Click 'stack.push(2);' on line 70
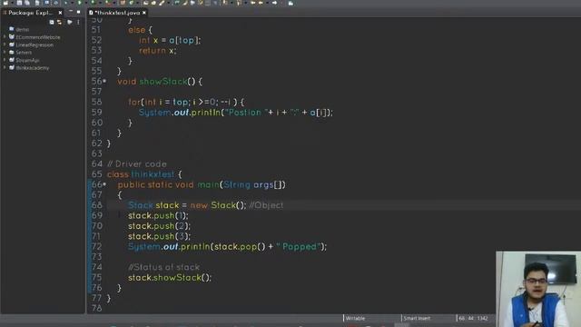The height and width of the screenshot is (327, 581). click(x=160, y=226)
